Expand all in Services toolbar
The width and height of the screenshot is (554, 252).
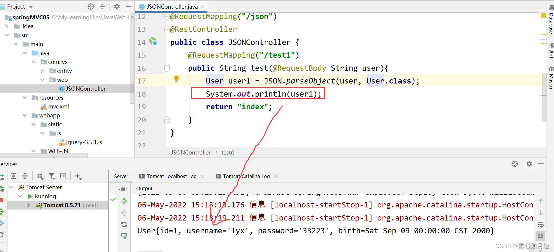point(13,176)
